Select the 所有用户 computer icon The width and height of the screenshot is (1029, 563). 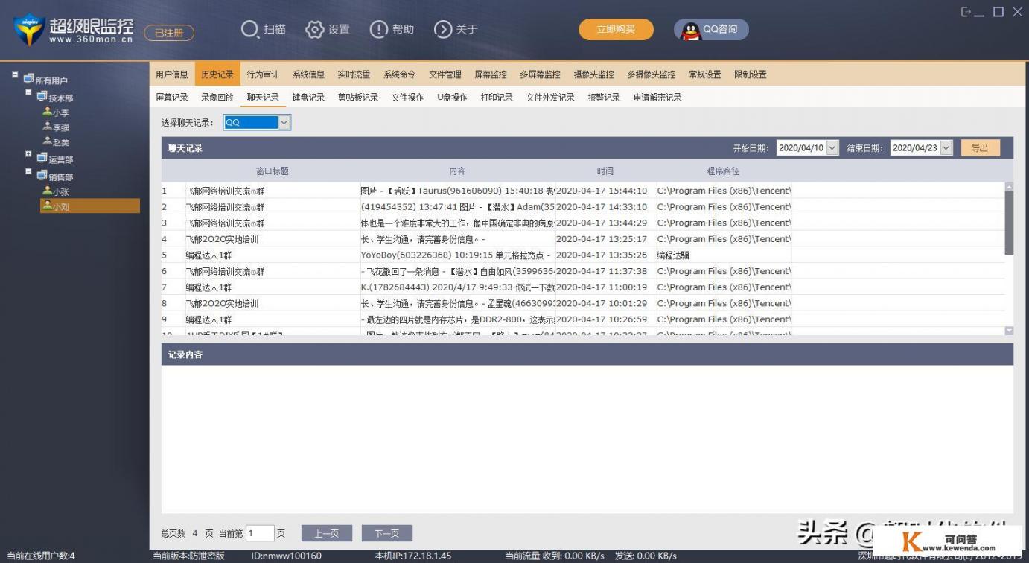pos(28,79)
